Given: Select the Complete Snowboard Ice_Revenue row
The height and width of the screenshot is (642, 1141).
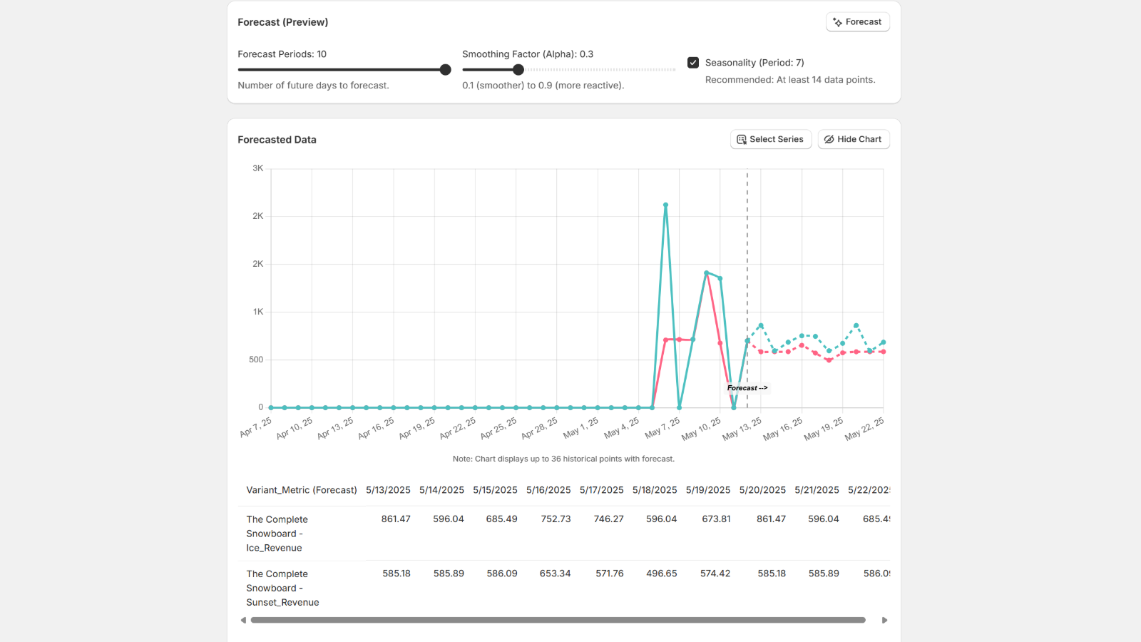Looking at the screenshot, I should coord(277,534).
